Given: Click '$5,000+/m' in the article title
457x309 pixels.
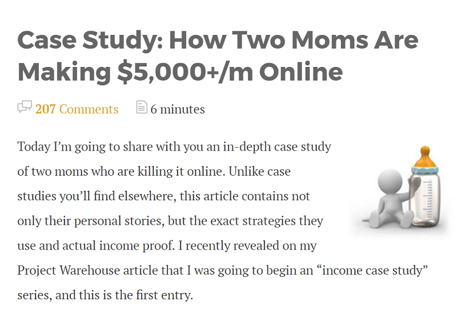Looking at the screenshot, I should coord(185,72).
